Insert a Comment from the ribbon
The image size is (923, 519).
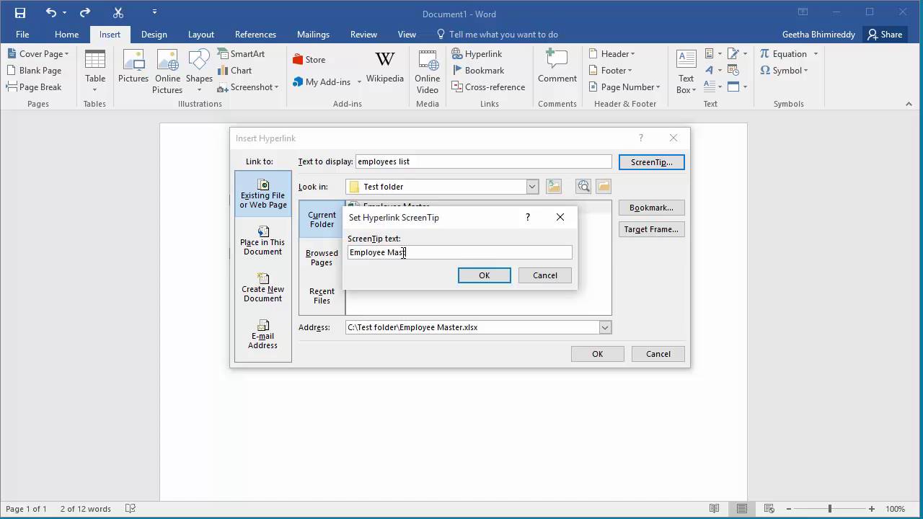coord(557,67)
